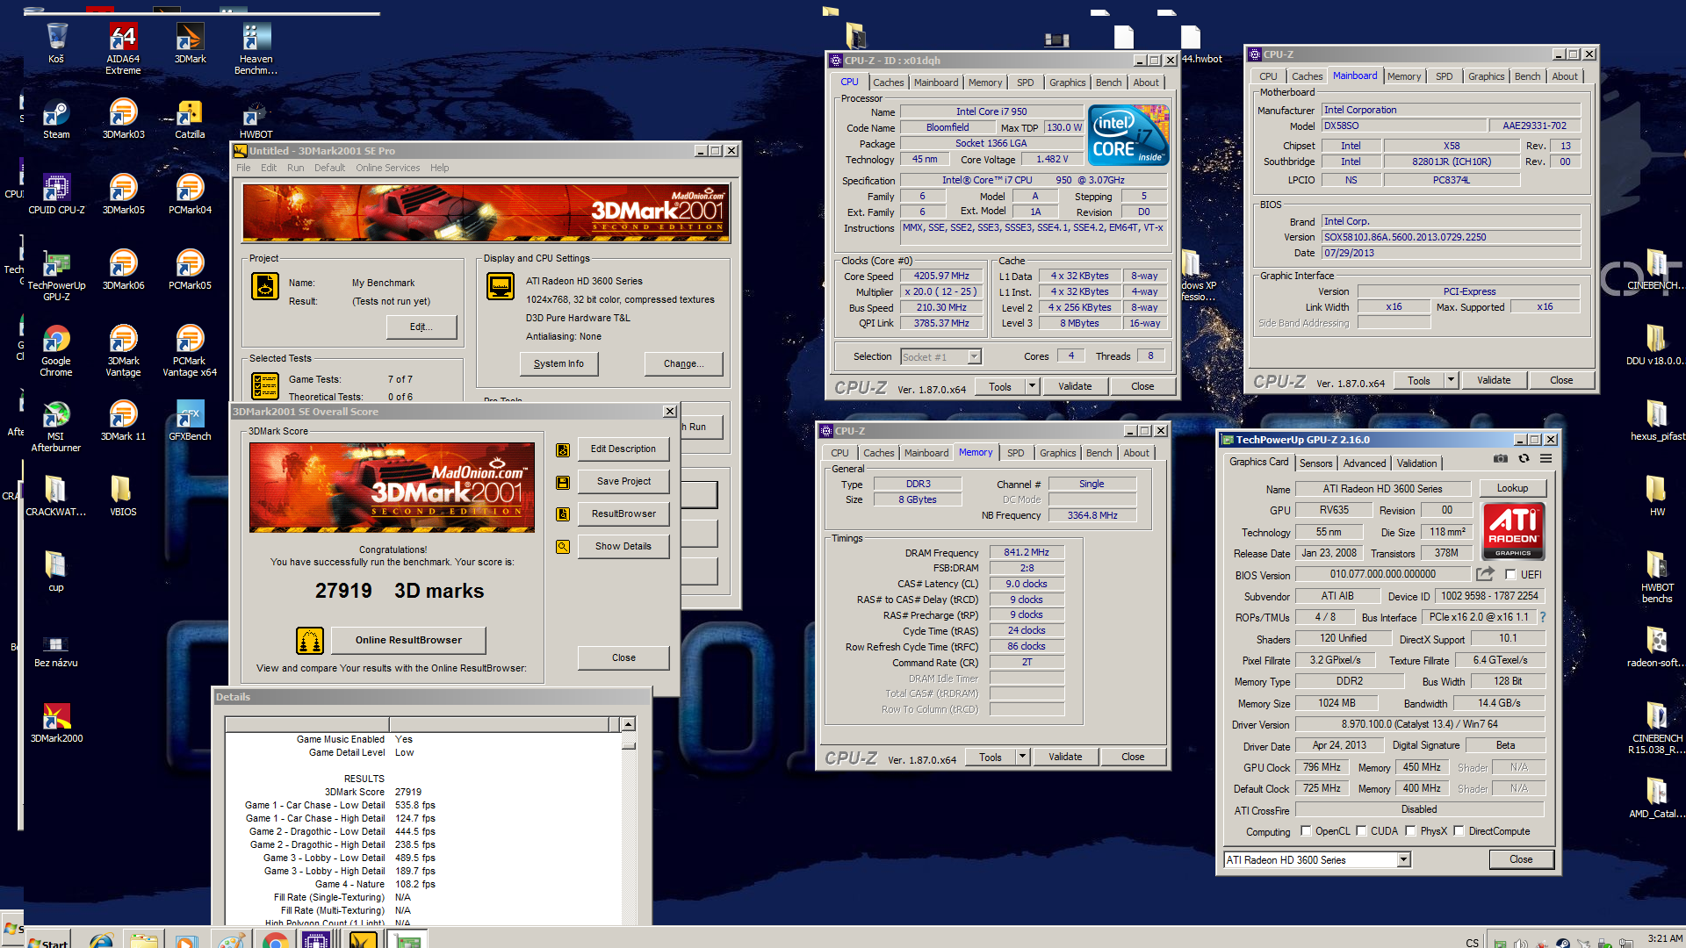Image resolution: width=1686 pixels, height=948 pixels.
Task: Click the '27919 3D marks' score text
Action: [400, 591]
